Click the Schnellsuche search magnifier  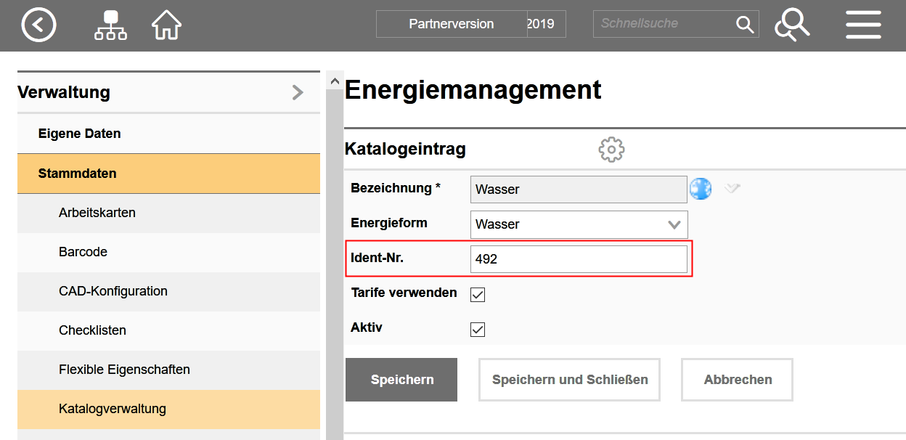click(x=745, y=24)
